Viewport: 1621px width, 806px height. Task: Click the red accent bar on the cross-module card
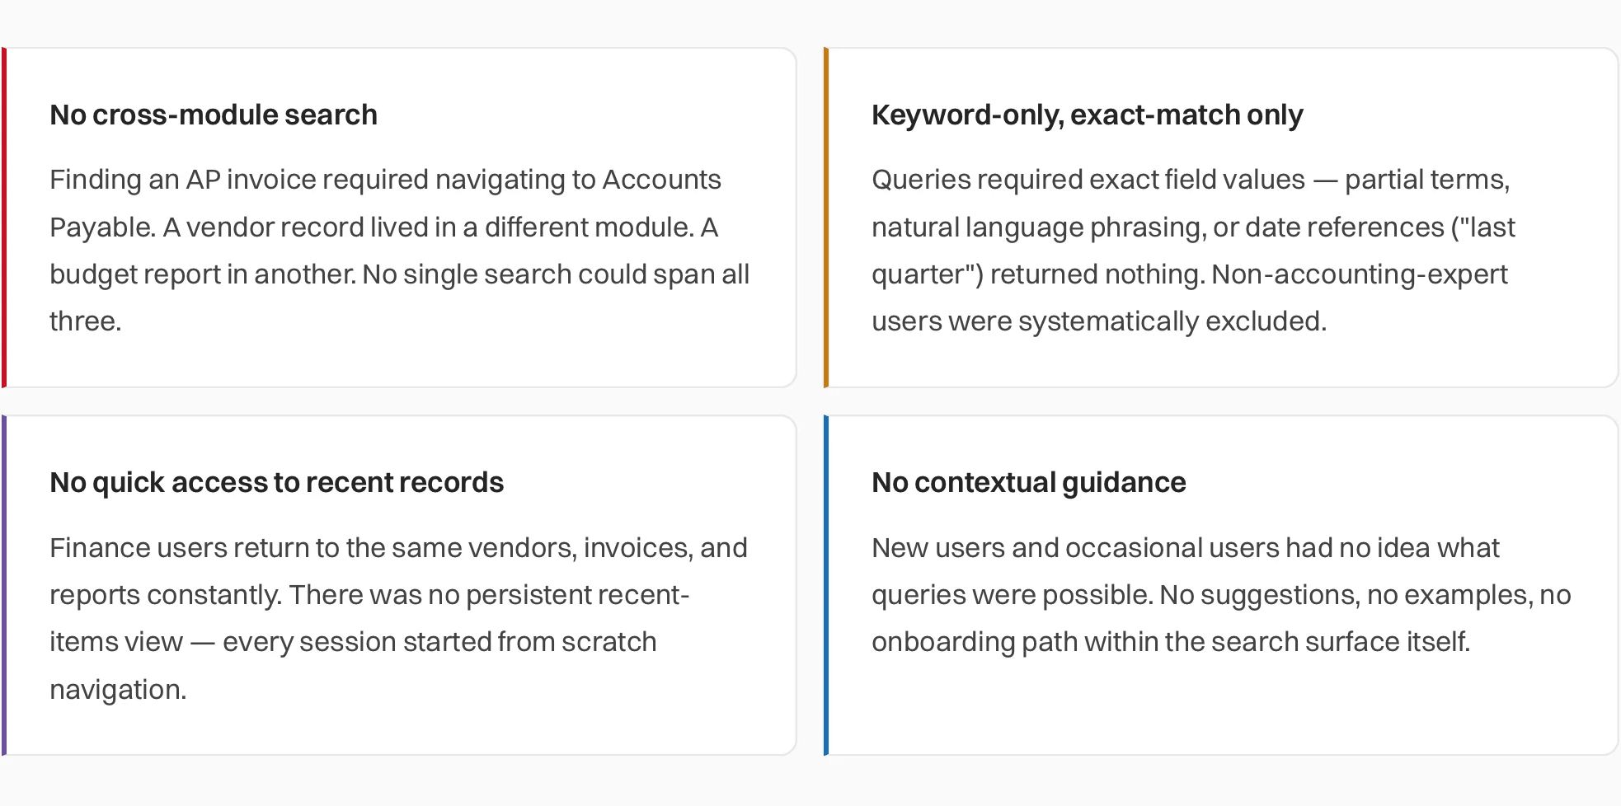pyautogui.click(x=4, y=218)
